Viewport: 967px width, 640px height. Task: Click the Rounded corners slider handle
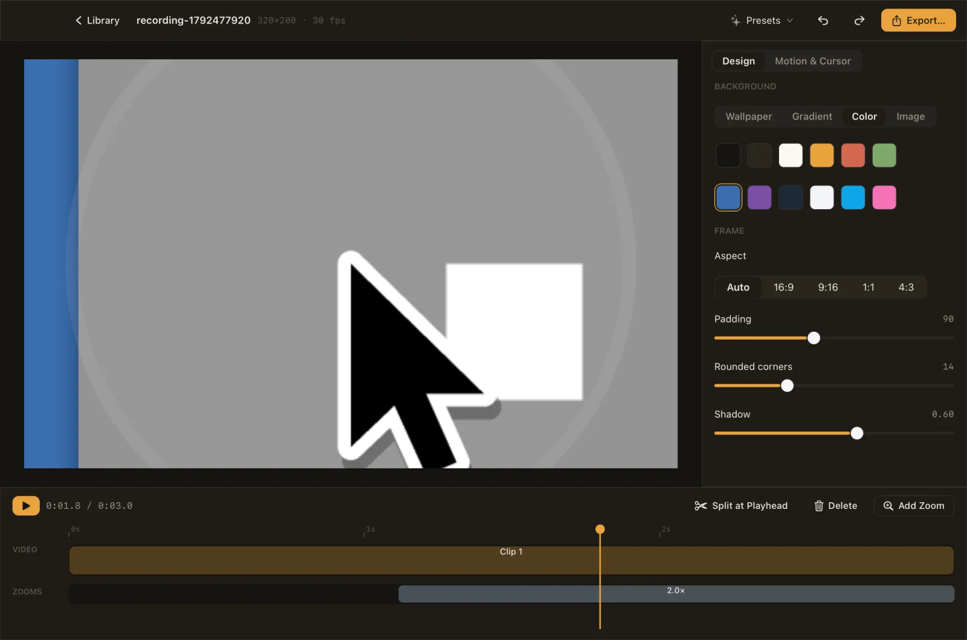787,386
